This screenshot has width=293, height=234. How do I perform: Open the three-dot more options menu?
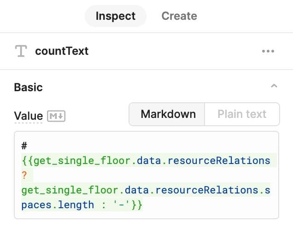(268, 51)
